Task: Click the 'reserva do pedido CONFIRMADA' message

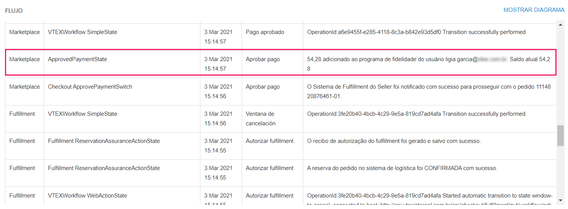Action: 402,168
